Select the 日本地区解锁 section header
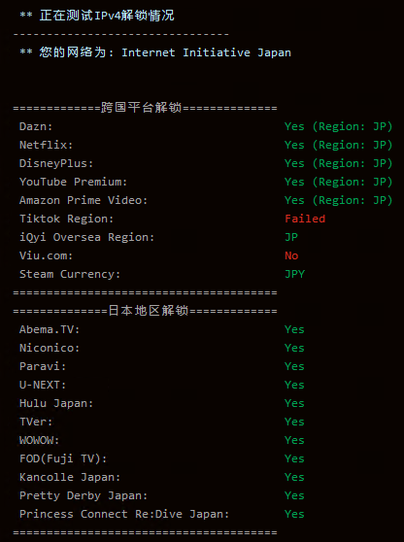Viewport: 404px width, 542px height. 148,311
